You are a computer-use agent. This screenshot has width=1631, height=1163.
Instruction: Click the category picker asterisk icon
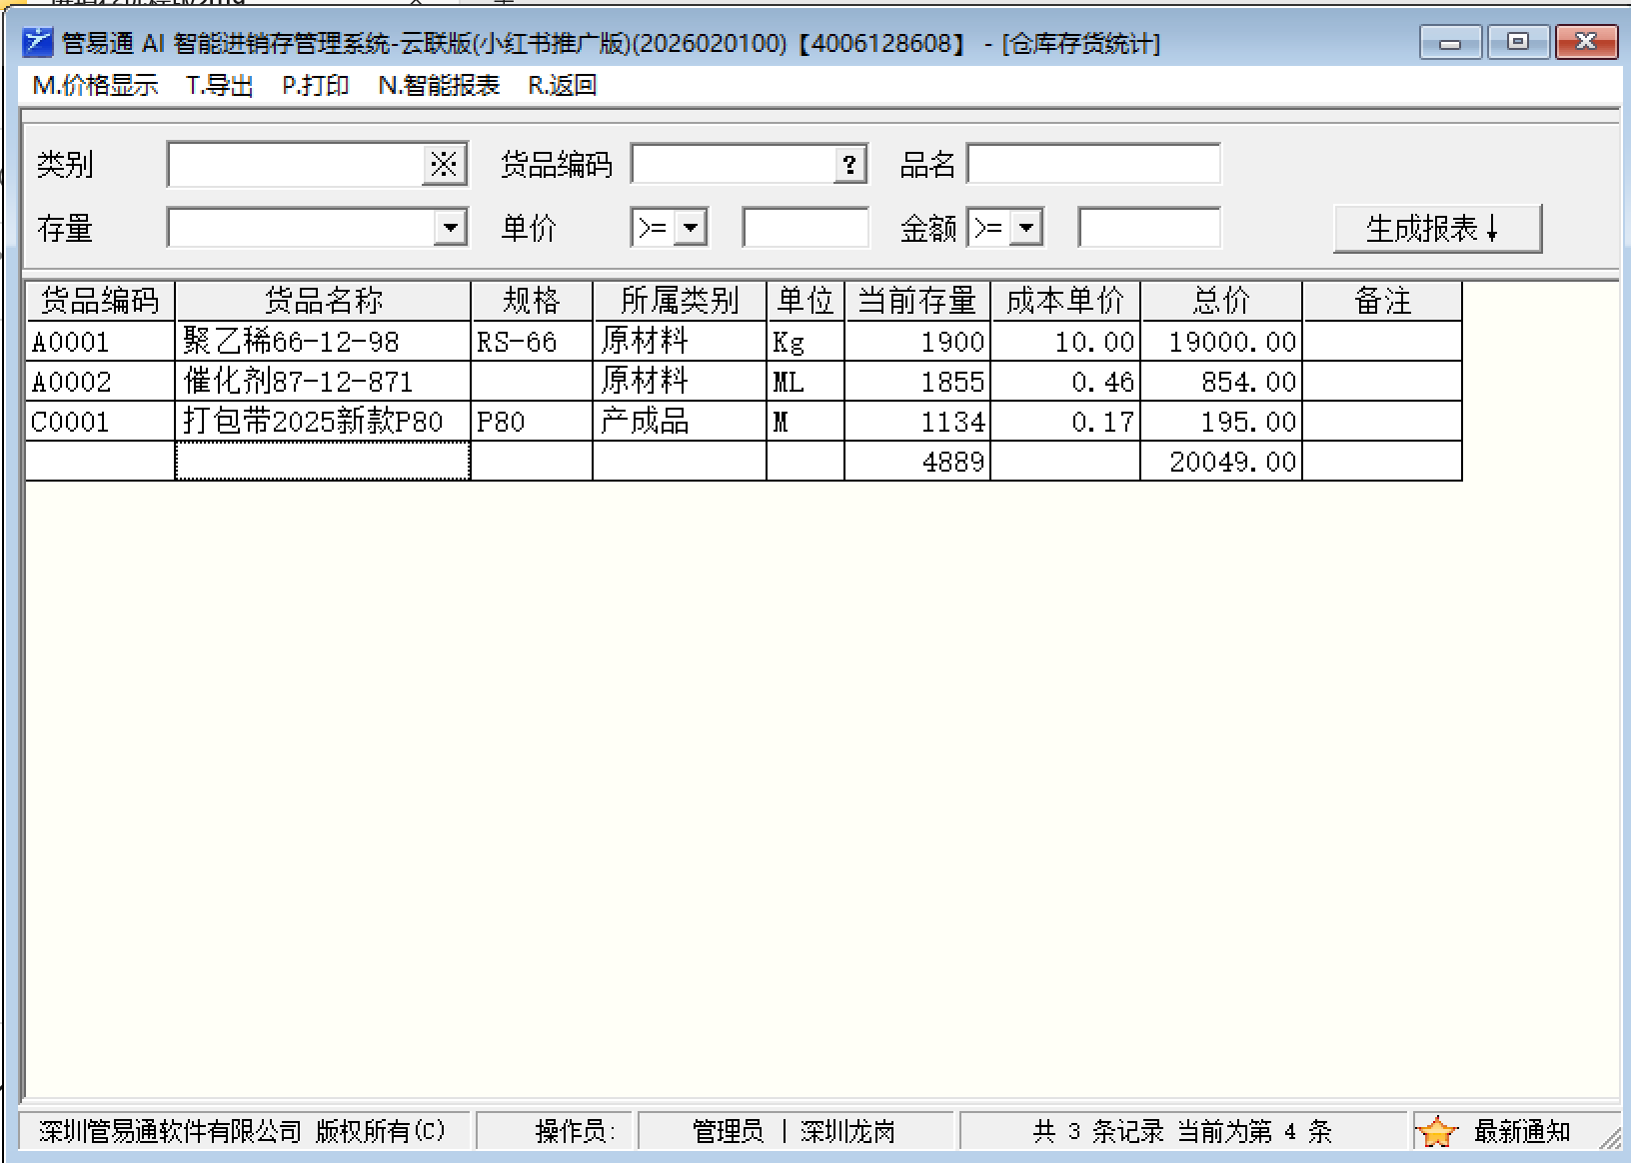443,165
